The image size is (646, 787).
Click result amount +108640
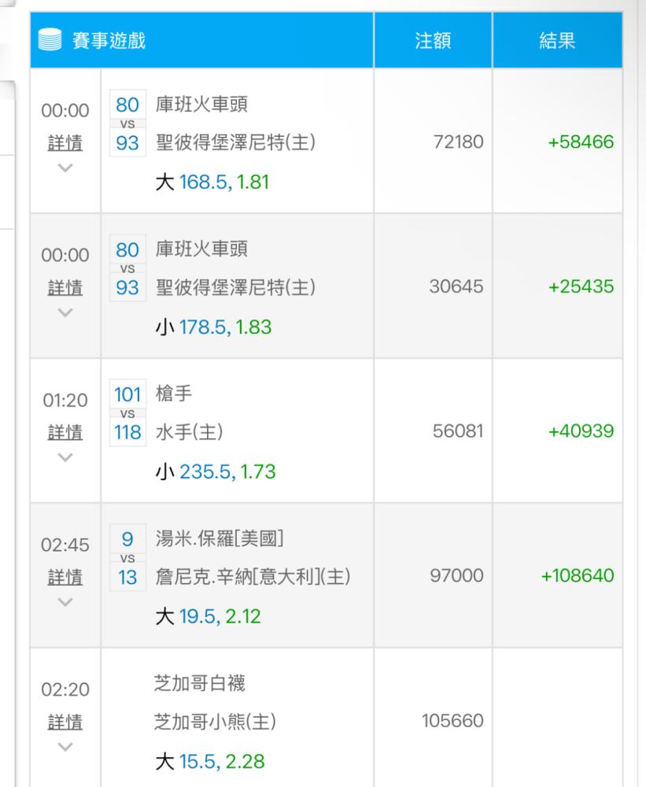(x=578, y=577)
